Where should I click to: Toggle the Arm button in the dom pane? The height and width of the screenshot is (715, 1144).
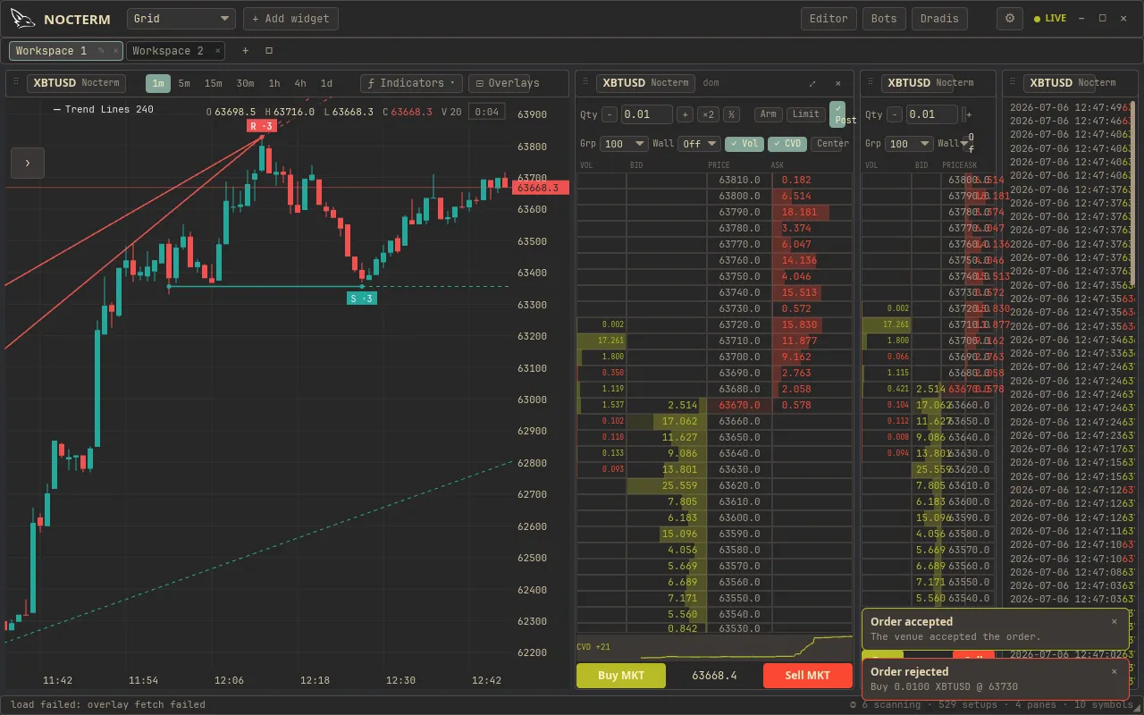768,114
